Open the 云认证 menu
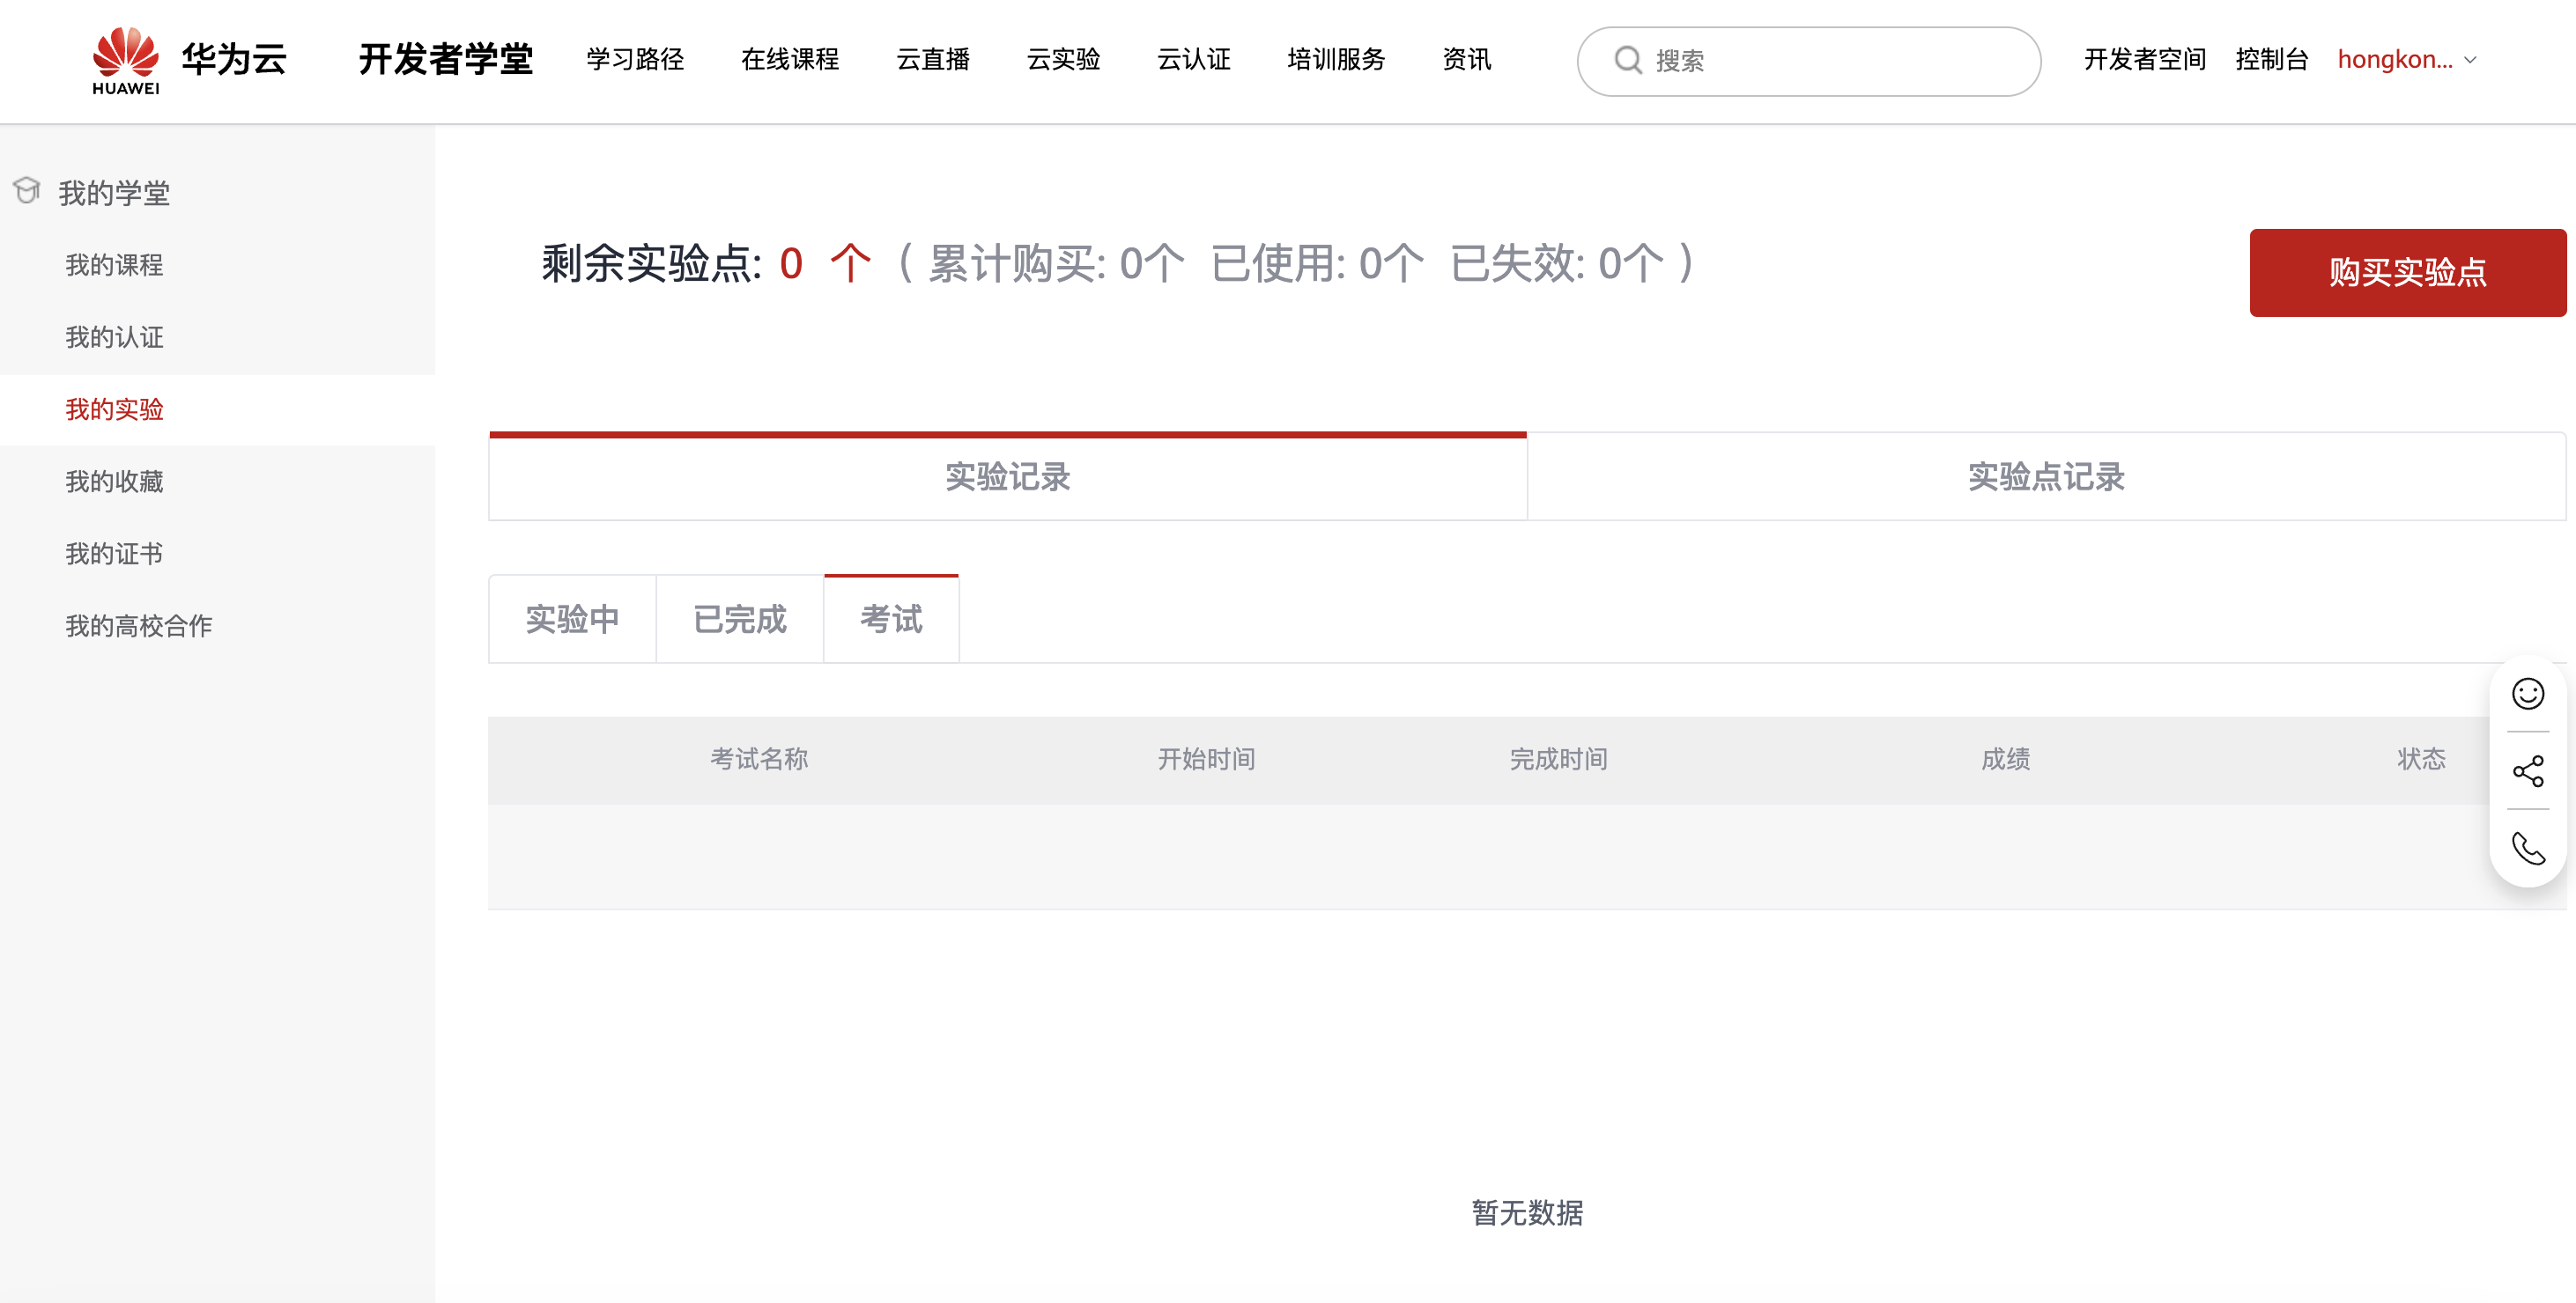 (1193, 60)
